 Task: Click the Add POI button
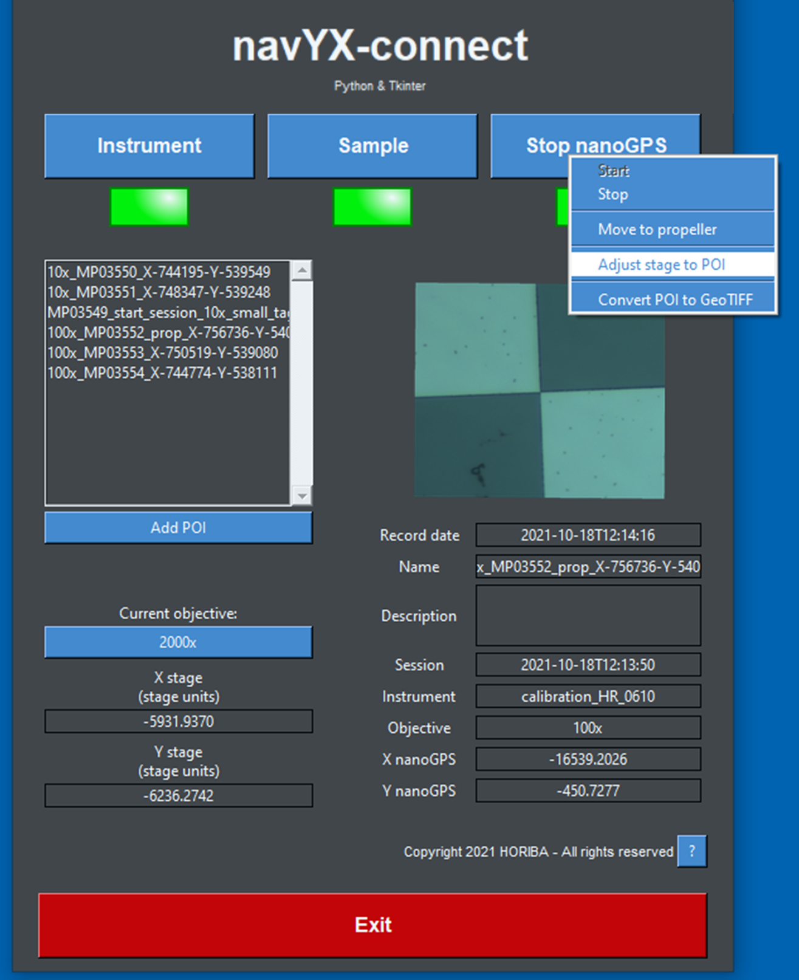point(178,527)
